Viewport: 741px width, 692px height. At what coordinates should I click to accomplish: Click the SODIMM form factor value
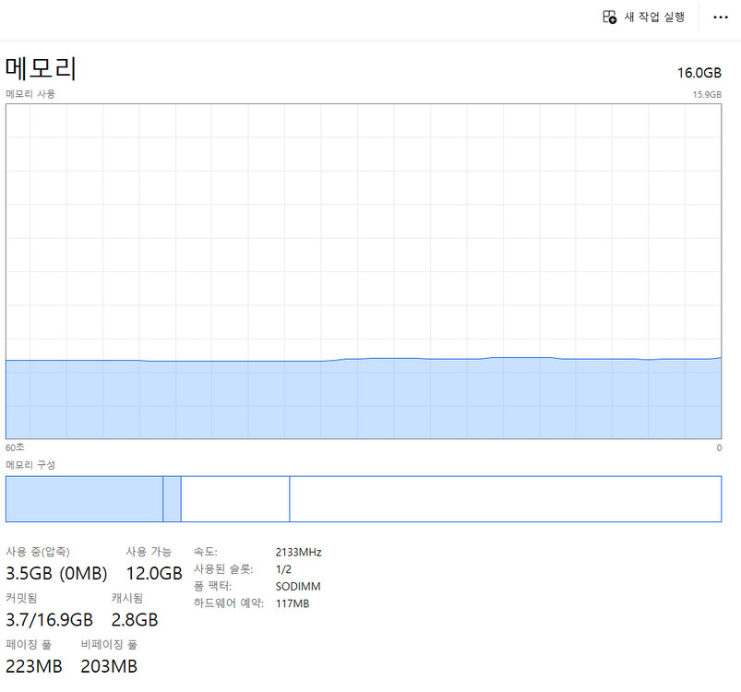[x=298, y=586]
